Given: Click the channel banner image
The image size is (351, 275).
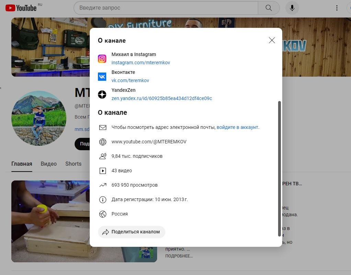Looking at the screenshot, I should (x=50, y=47).
